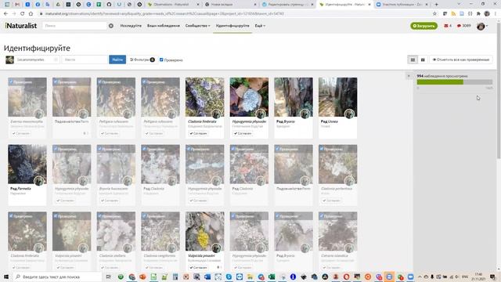Uncheck Проверено on the Evernia mesomorpha card
The height and width of the screenshot is (282, 501).
(x=11, y=82)
